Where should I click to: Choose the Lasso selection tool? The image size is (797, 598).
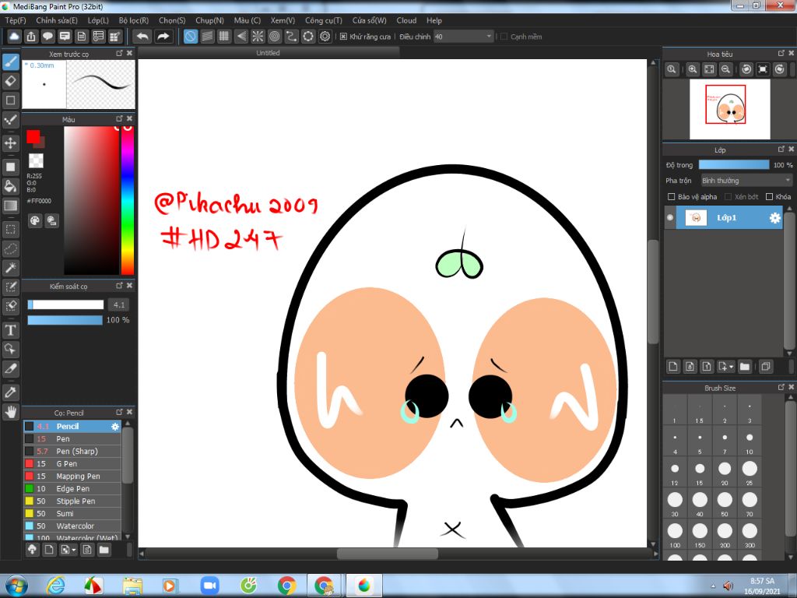coord(11,248)
